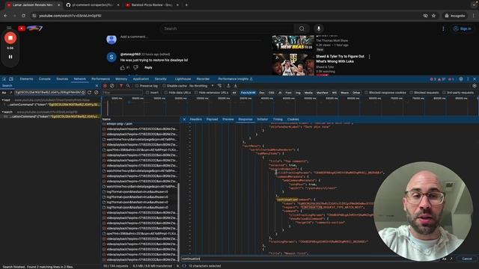Reload the page with the browser refresh icon
This screenshot has height=269, width=479.
point(23,16)
